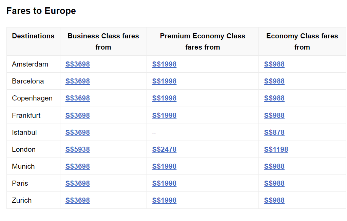The height and width of the screenshot is (221, 347).
Task: Select London Premium Economy fare S$2478
Action: [164, 149]
